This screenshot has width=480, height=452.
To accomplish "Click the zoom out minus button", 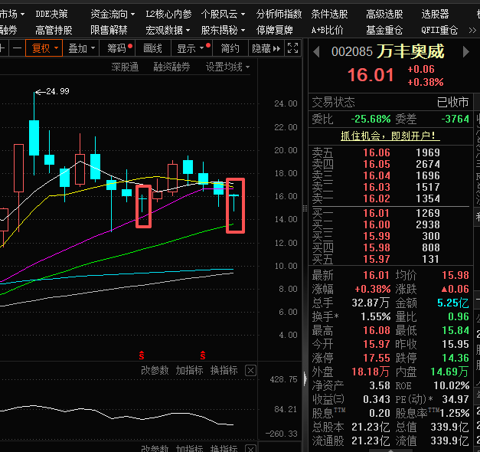I will click(x=17, y=48).
